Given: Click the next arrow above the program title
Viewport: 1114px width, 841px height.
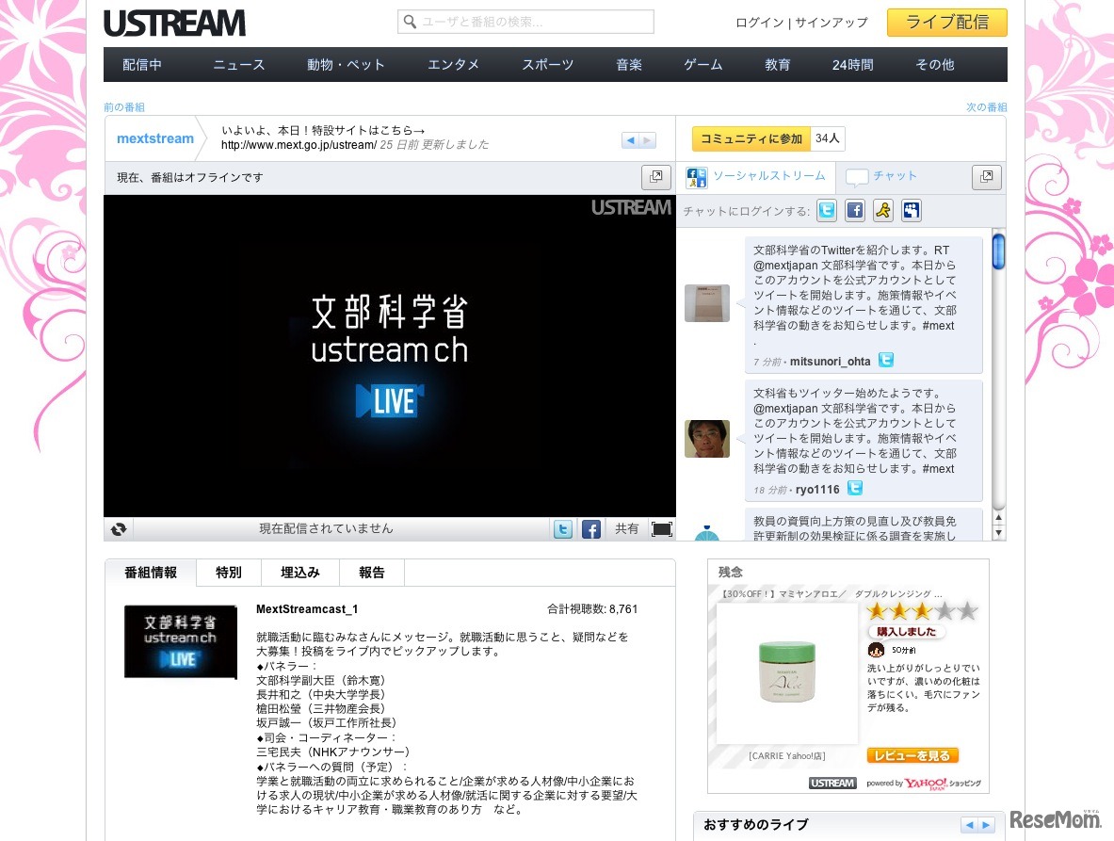Looking at the screenshot, I should pos(648,139).
